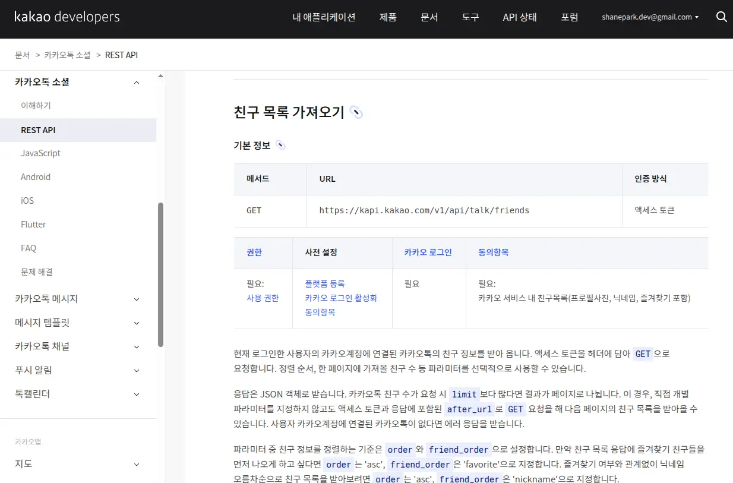Open 제품 menu

tap(388, 17)
